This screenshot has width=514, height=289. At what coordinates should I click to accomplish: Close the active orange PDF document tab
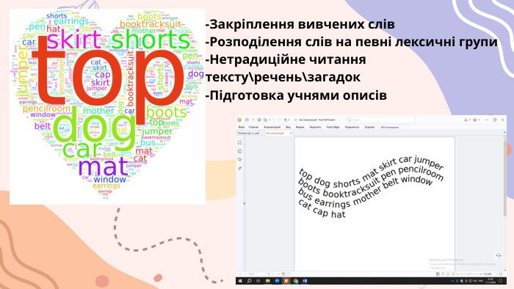click(291, 133)
